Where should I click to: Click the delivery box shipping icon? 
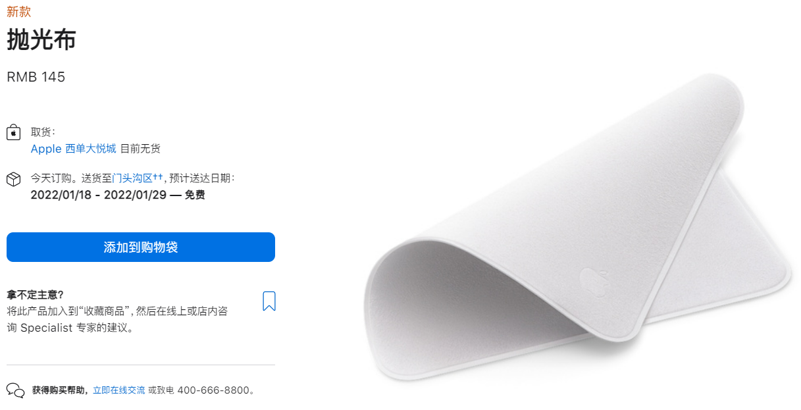[13, 179]
